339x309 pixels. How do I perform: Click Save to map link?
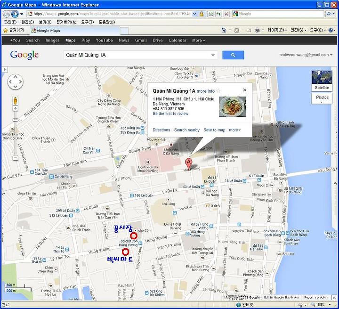click(214, 130)
